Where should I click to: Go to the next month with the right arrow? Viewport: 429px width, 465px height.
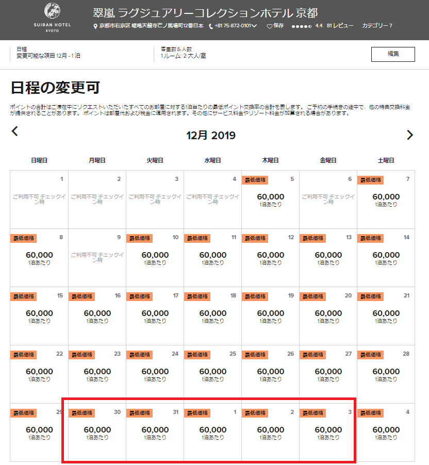pyautogui.click(x=410, y=135)
